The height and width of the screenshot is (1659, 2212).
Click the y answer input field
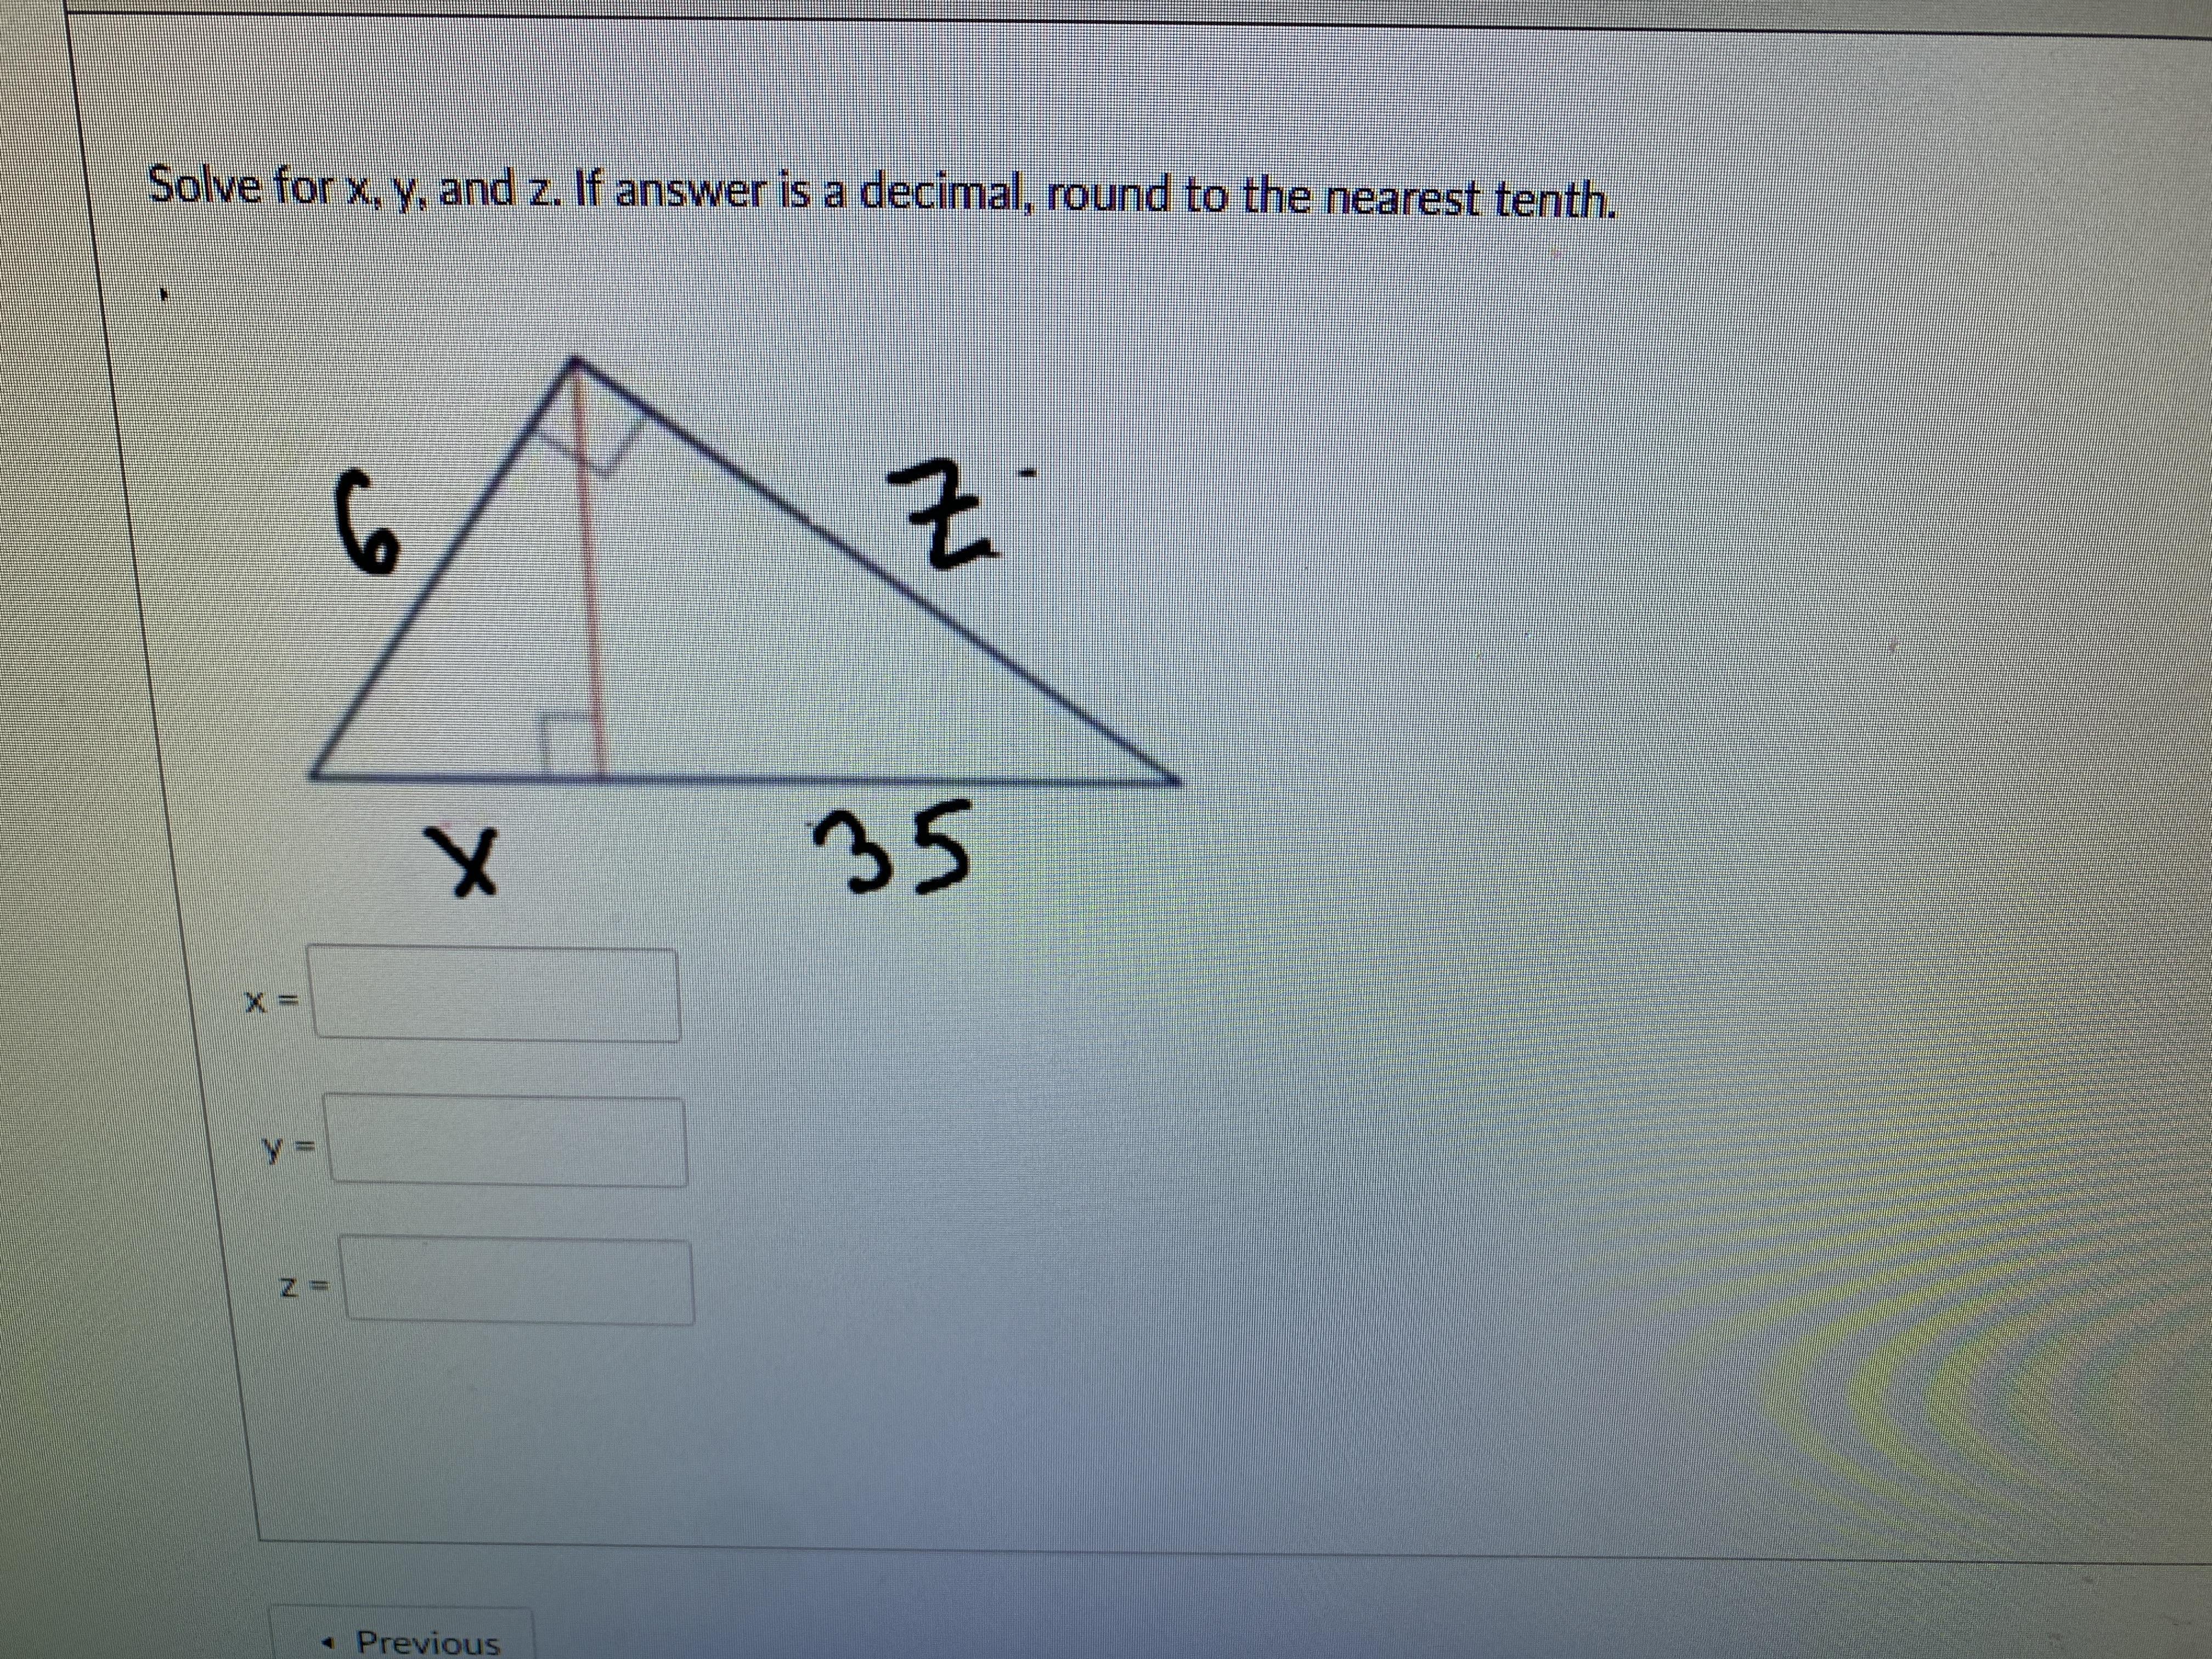point(508,1141)
